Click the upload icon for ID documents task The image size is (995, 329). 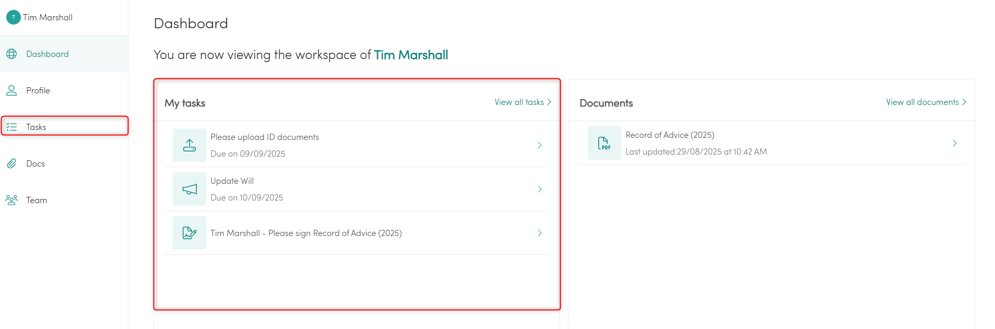point(189,145)
